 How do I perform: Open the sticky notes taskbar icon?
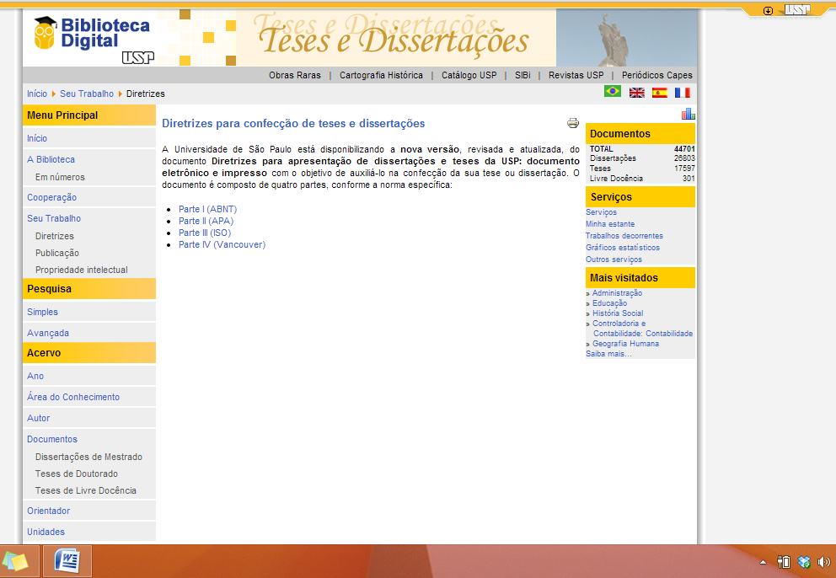coord(16,561)
